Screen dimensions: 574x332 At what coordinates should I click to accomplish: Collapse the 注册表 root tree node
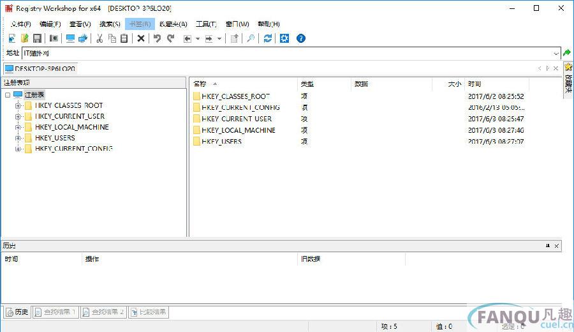pos(8,95)
